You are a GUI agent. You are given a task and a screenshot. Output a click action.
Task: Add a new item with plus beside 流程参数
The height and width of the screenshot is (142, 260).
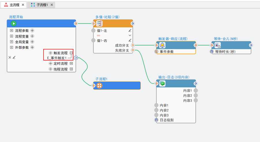click(x=32, y=31)
